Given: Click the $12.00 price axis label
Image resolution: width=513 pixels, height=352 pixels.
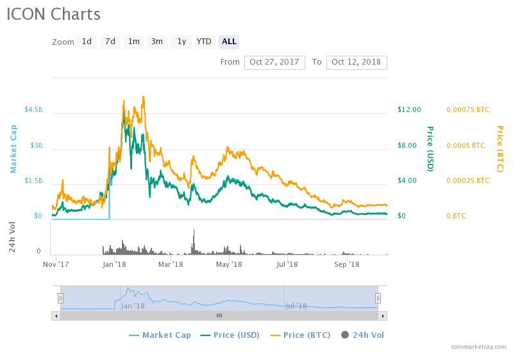Looking at the screenshot, I should click(409, 109).
